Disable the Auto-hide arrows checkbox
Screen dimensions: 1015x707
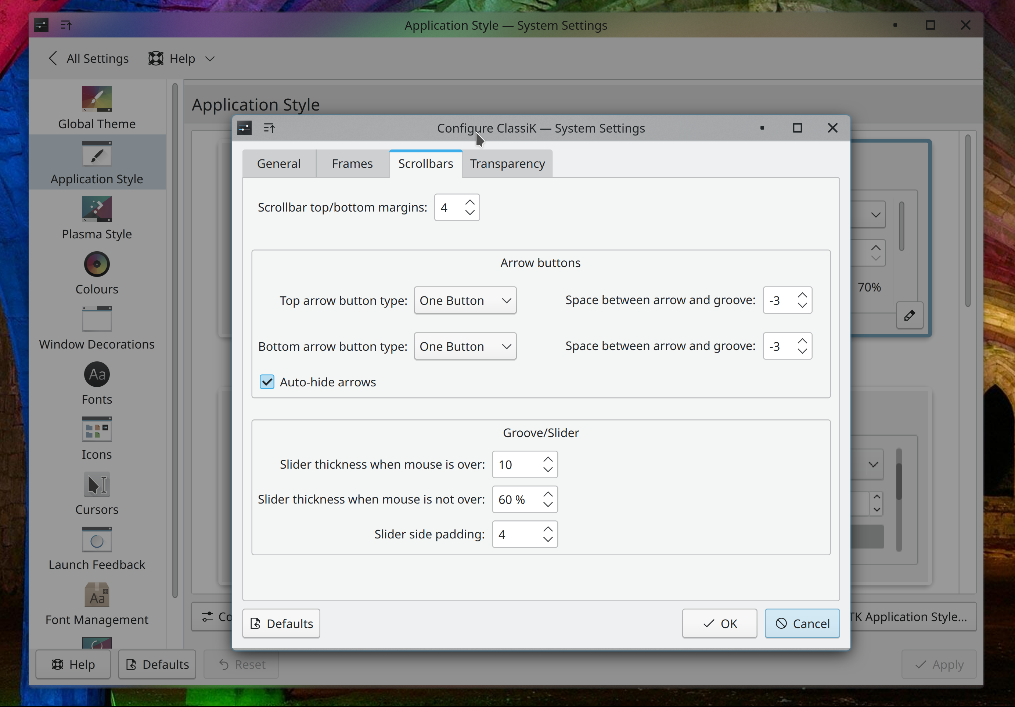[x=267, y=382]
